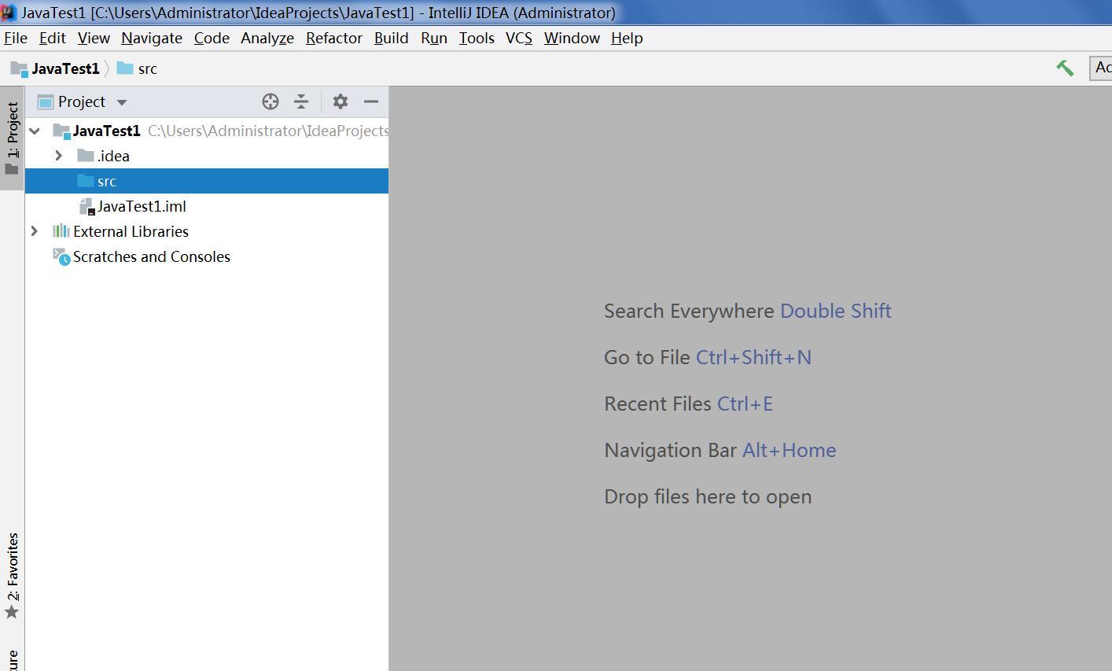Screen dimensions: 1112x671
Task: Click the JavaTest1 module folder icon in tree
Action: 61,131
